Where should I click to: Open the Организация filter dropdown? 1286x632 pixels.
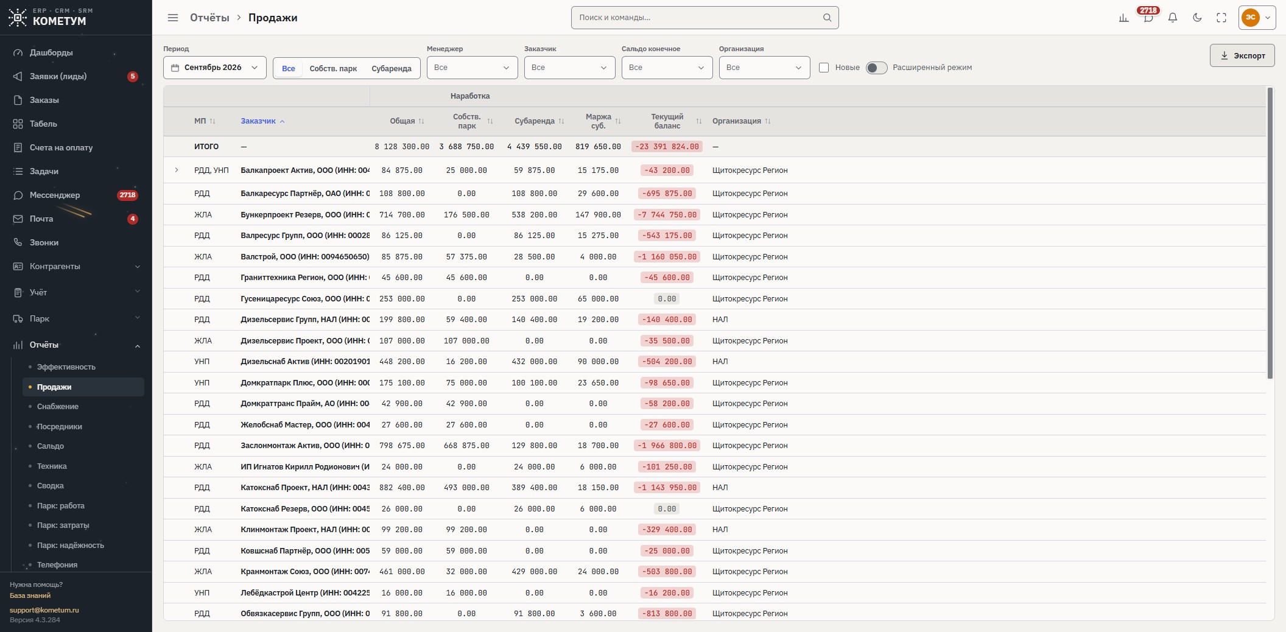pos(765,68)
